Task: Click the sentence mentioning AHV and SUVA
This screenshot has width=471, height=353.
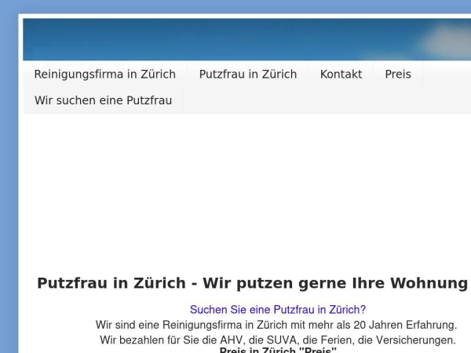Action: [x=277, y=340]
